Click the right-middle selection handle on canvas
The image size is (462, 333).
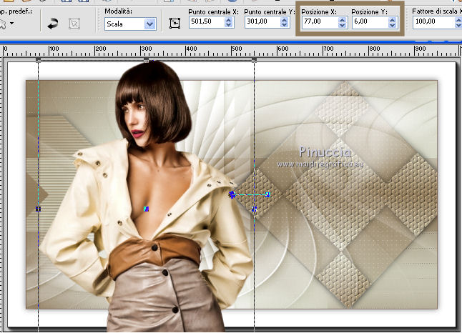tap(255, 209)
